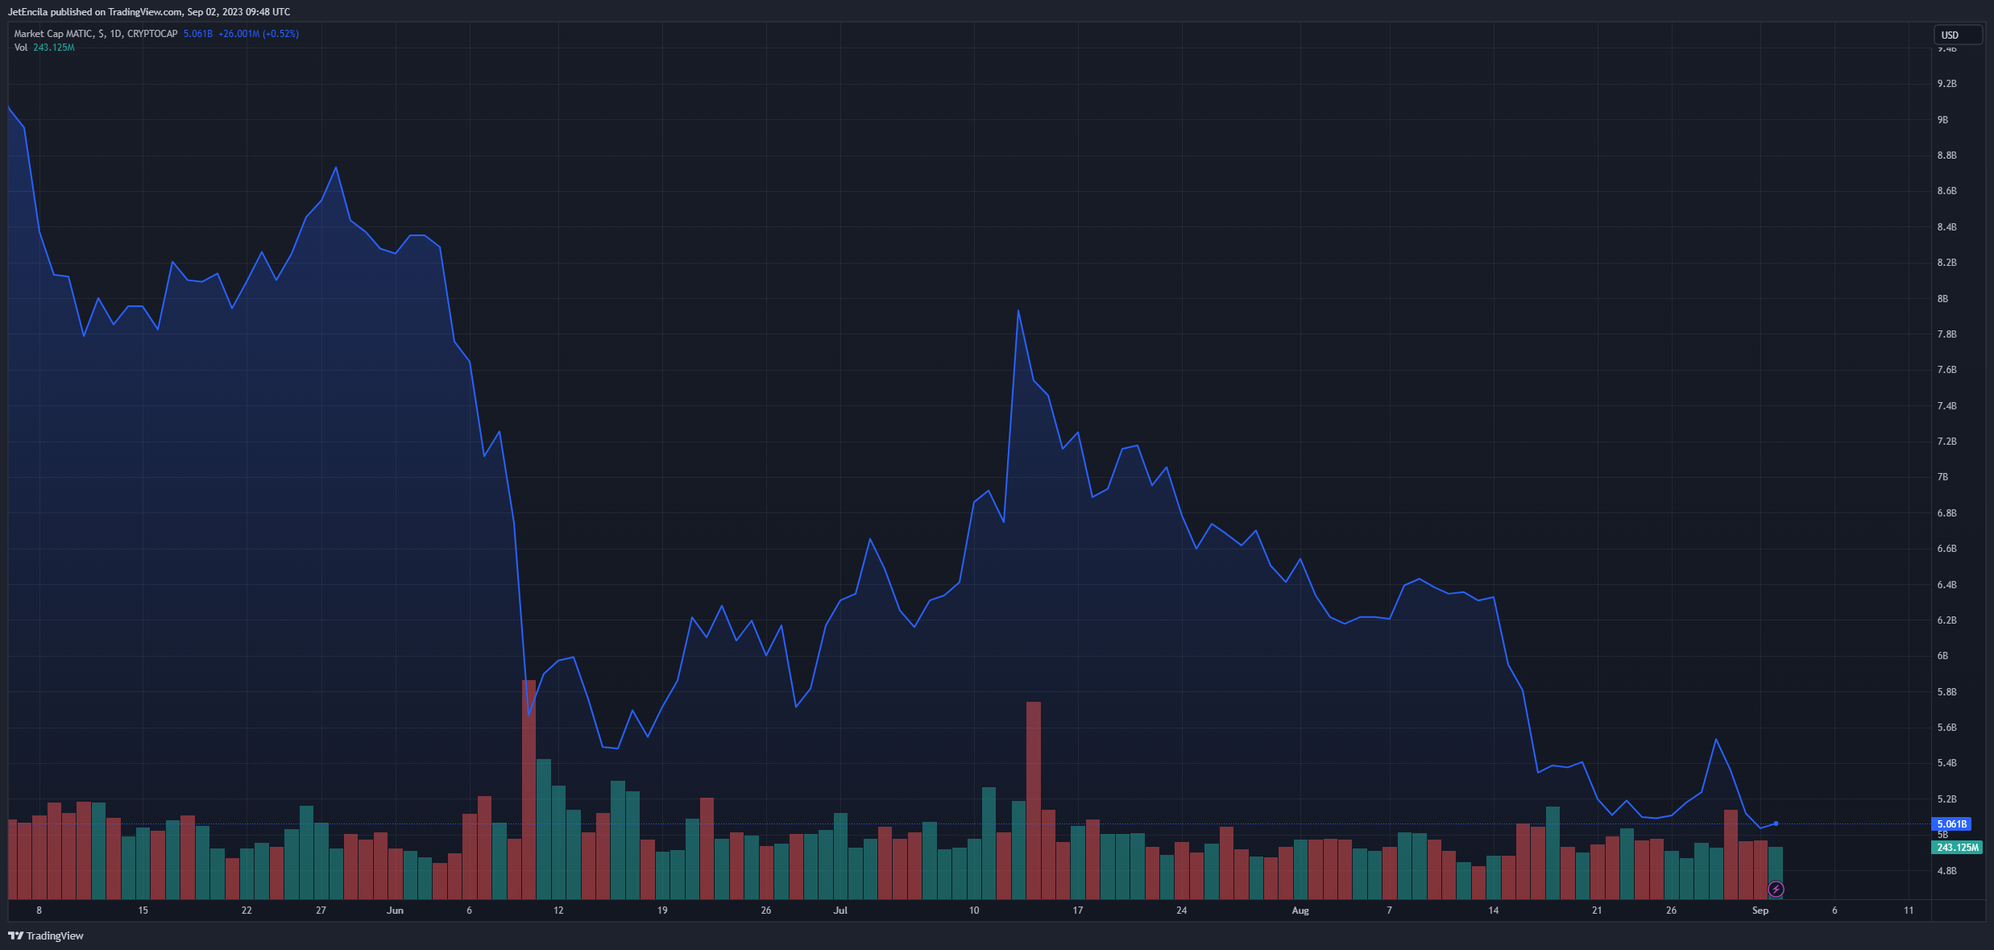
Task: Click the 7.2B price axis label
Action: 1947,442
